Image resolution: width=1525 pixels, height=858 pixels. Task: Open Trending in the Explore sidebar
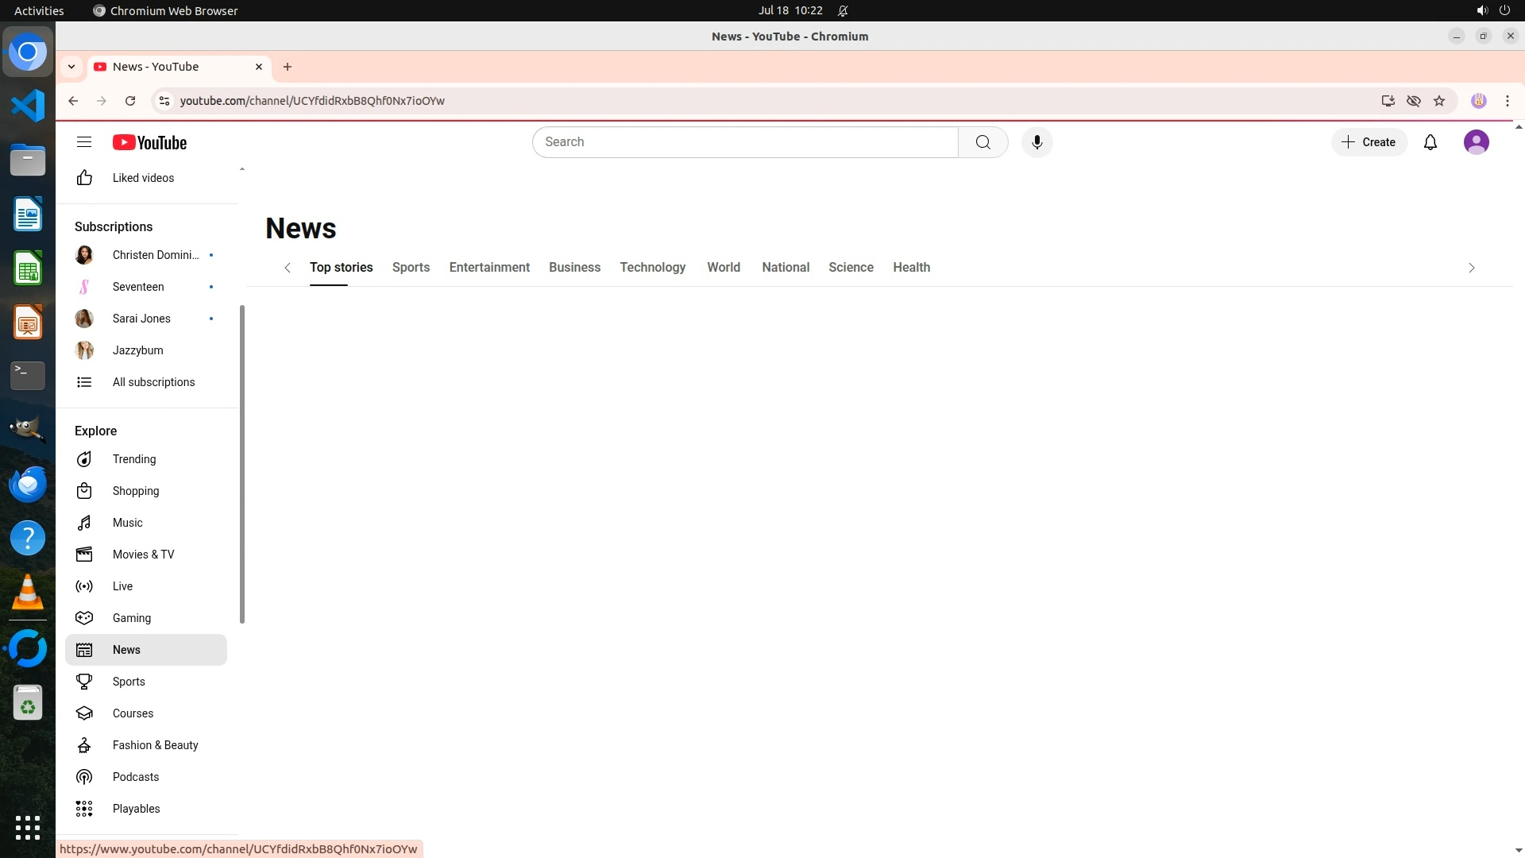[133, 459]
